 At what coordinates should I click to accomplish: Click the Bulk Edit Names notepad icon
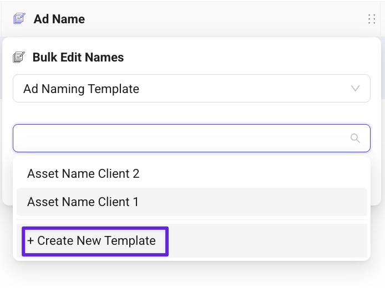[19, 57]
